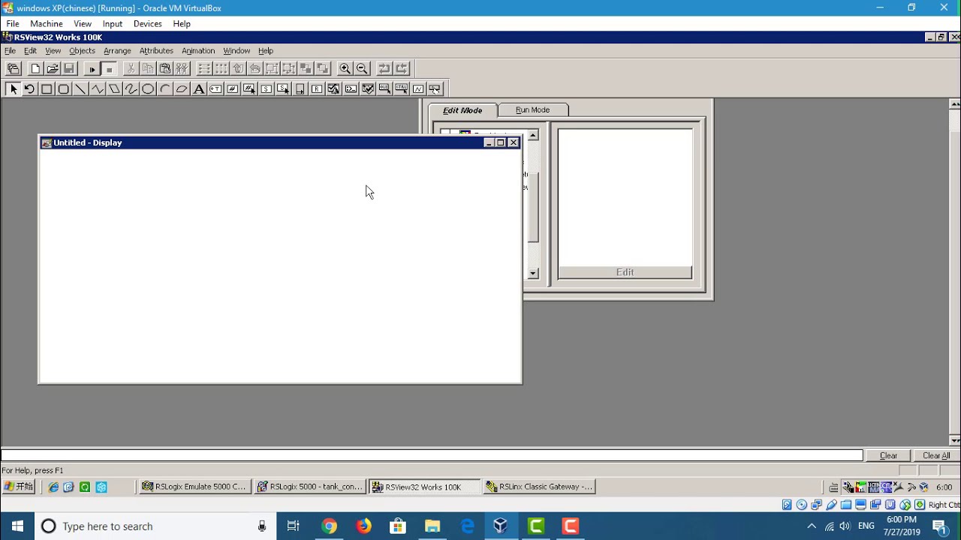Image resolution: width=961 pixels, height=540 pixels.
Task: Open the Arrange menu
Action: click(117, 51)
